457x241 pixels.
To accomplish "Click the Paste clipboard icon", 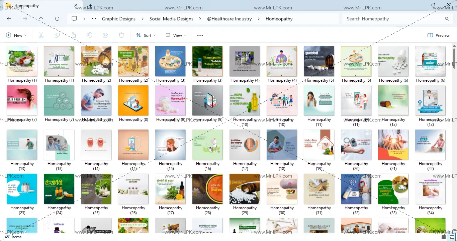I will click(73, 35).
